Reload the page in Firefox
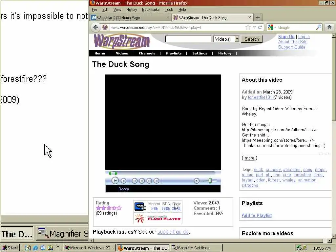The image size is (336, 252). pyautogui.click(x=260, y=28)
